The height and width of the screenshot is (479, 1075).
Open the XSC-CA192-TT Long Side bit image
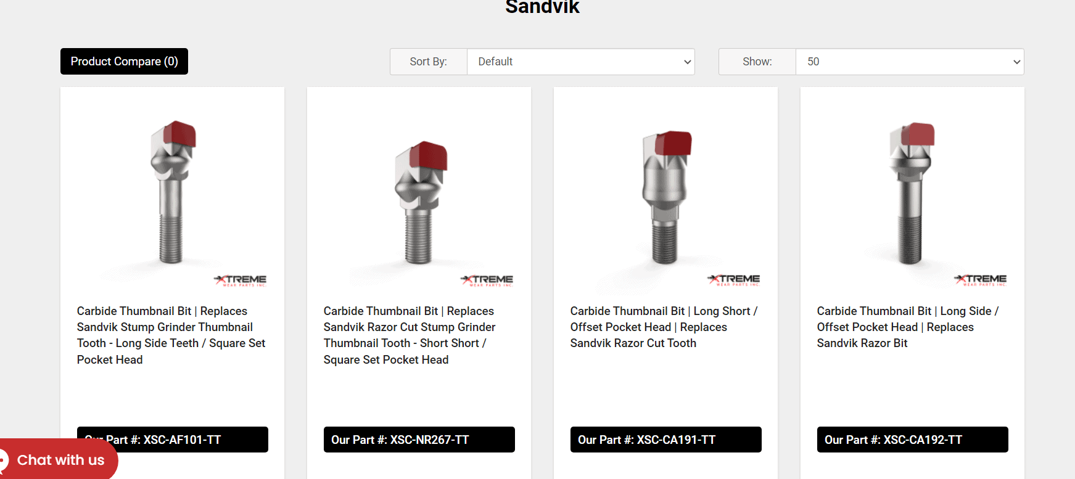pyautogui.click(x=912, y=193)
